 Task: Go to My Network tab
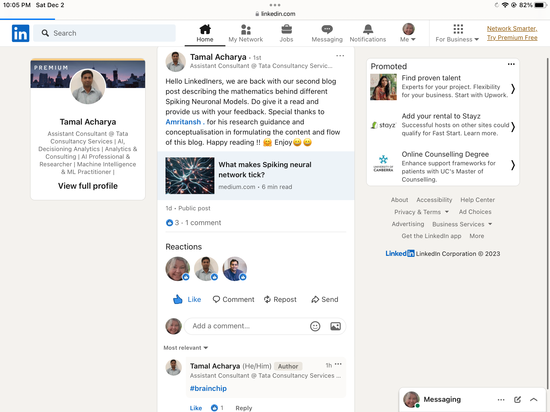tap(245, 33)
